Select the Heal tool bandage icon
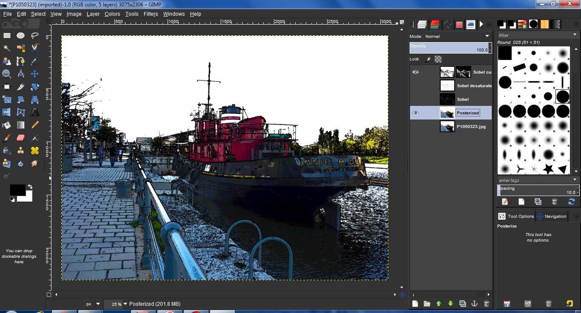Viewport: 581px width, 313px height. pyautogui.click(x=35, y=151)
